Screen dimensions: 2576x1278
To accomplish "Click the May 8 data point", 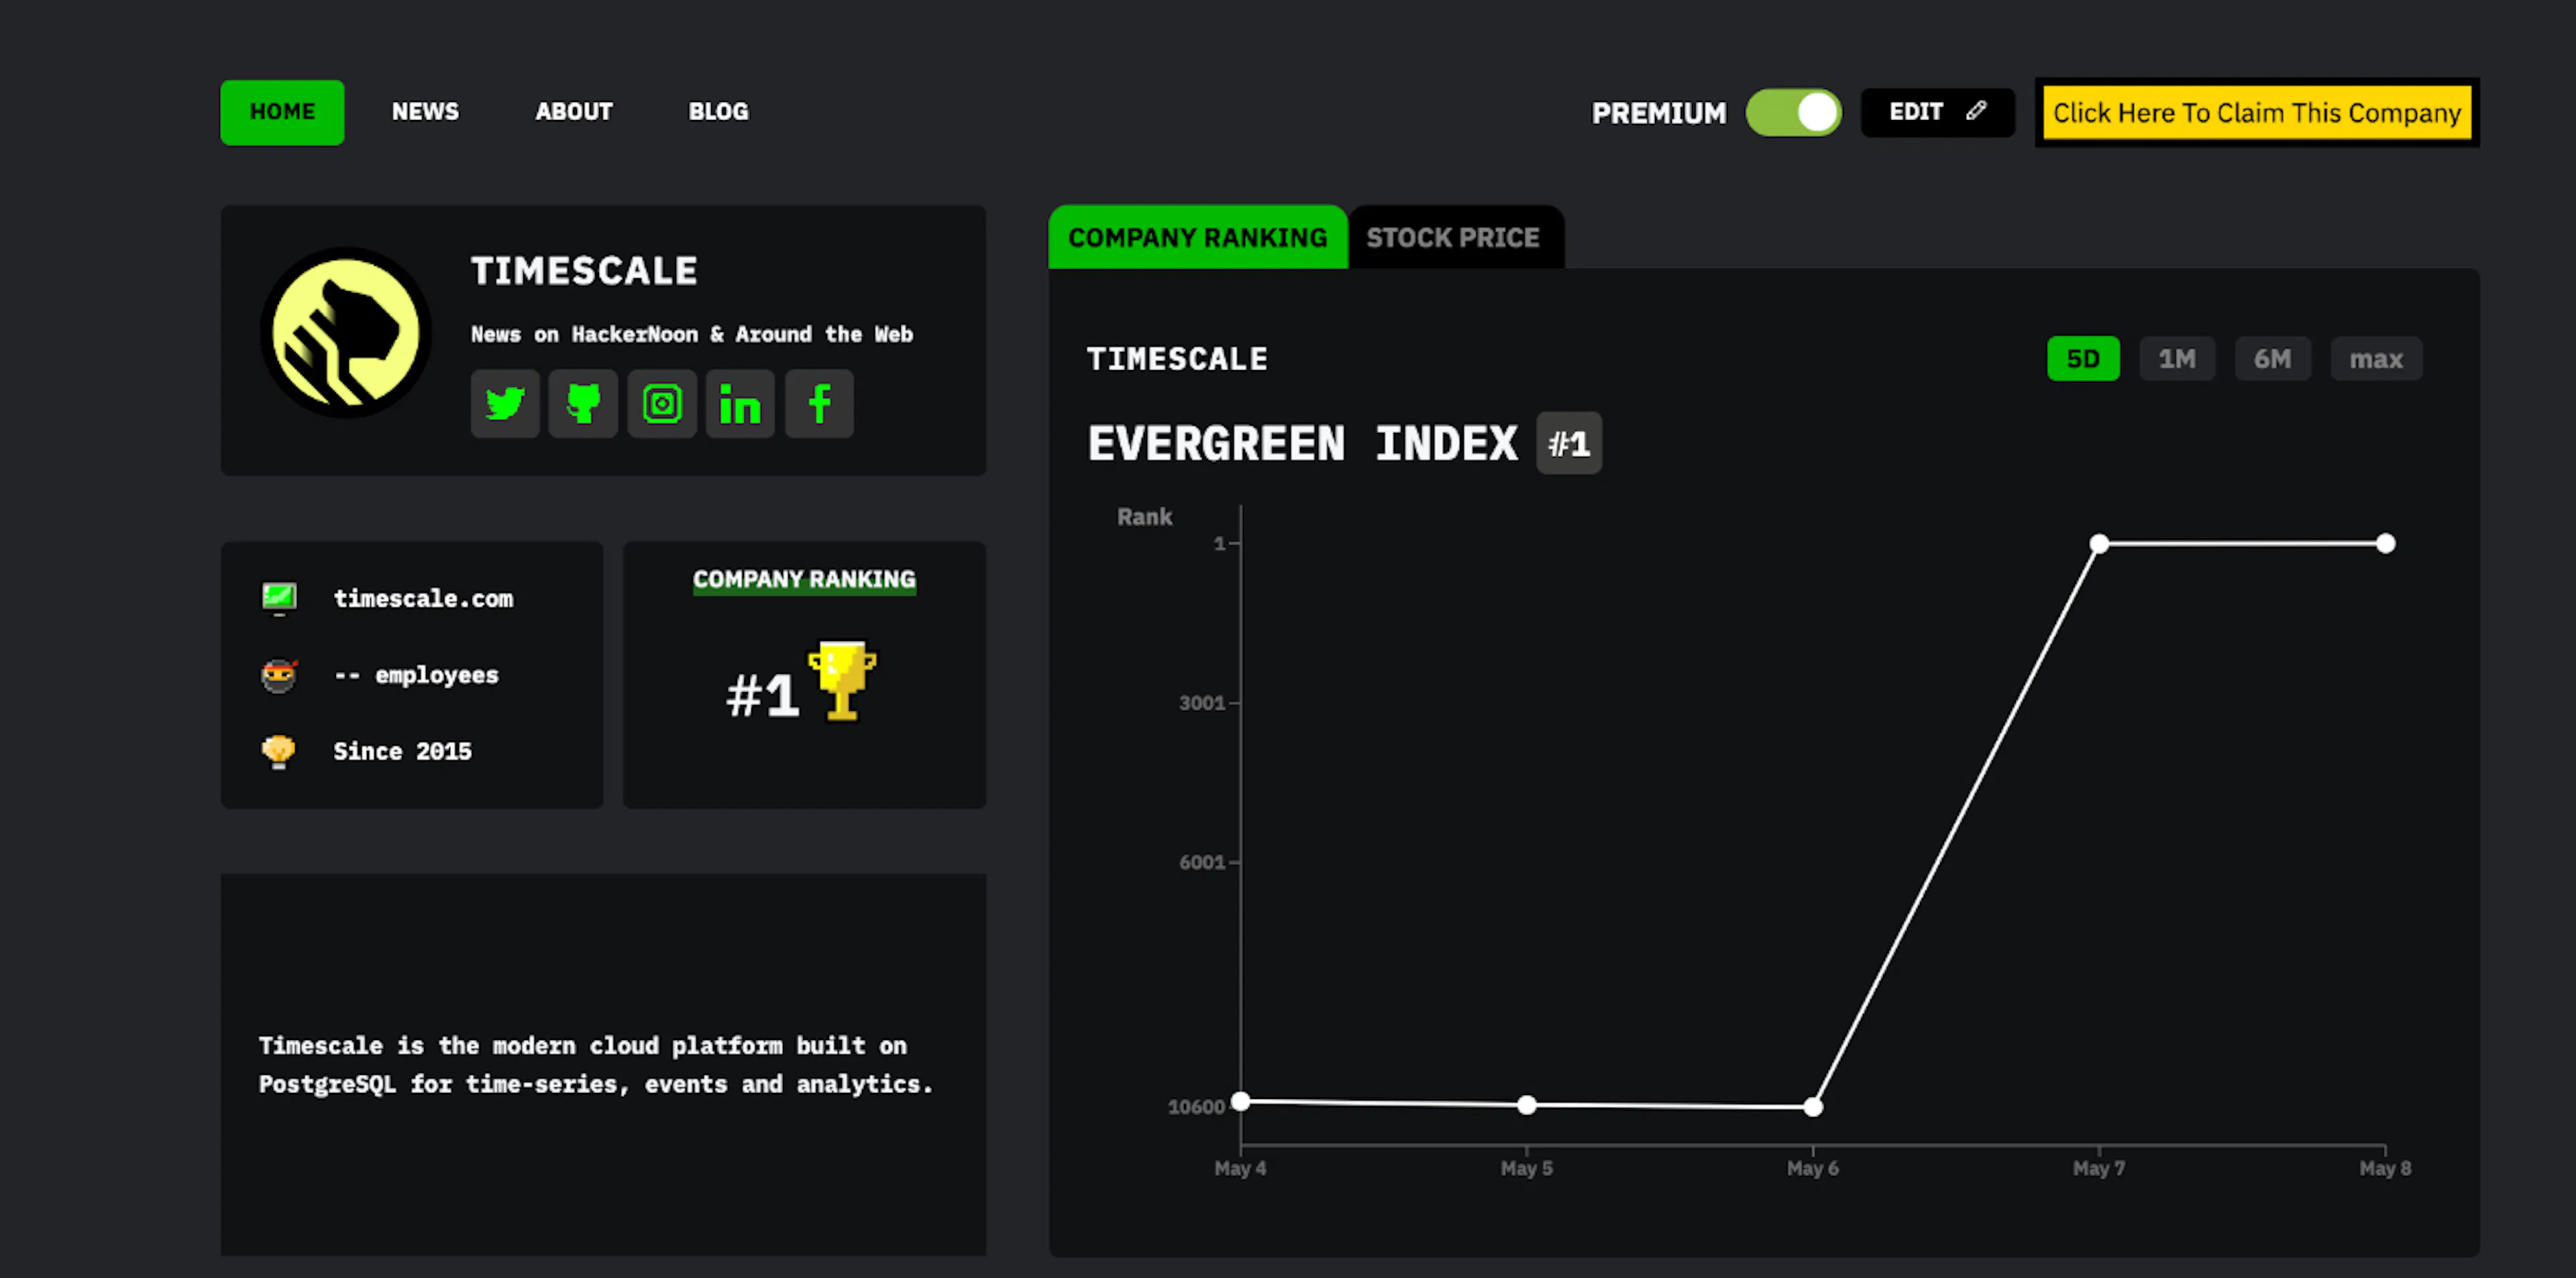I will 2385,544.
